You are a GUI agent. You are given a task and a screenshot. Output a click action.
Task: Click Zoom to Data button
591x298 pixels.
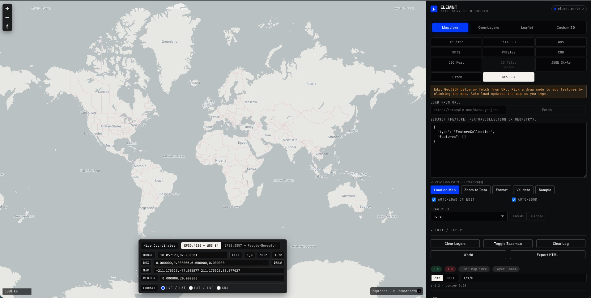pos(475,190)
